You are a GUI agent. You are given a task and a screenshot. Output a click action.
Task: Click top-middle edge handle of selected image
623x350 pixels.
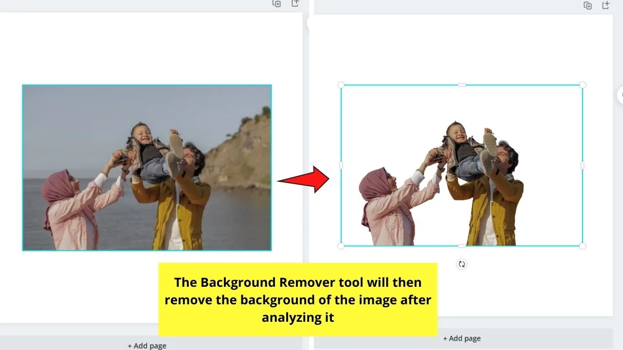tap(462, 85)
